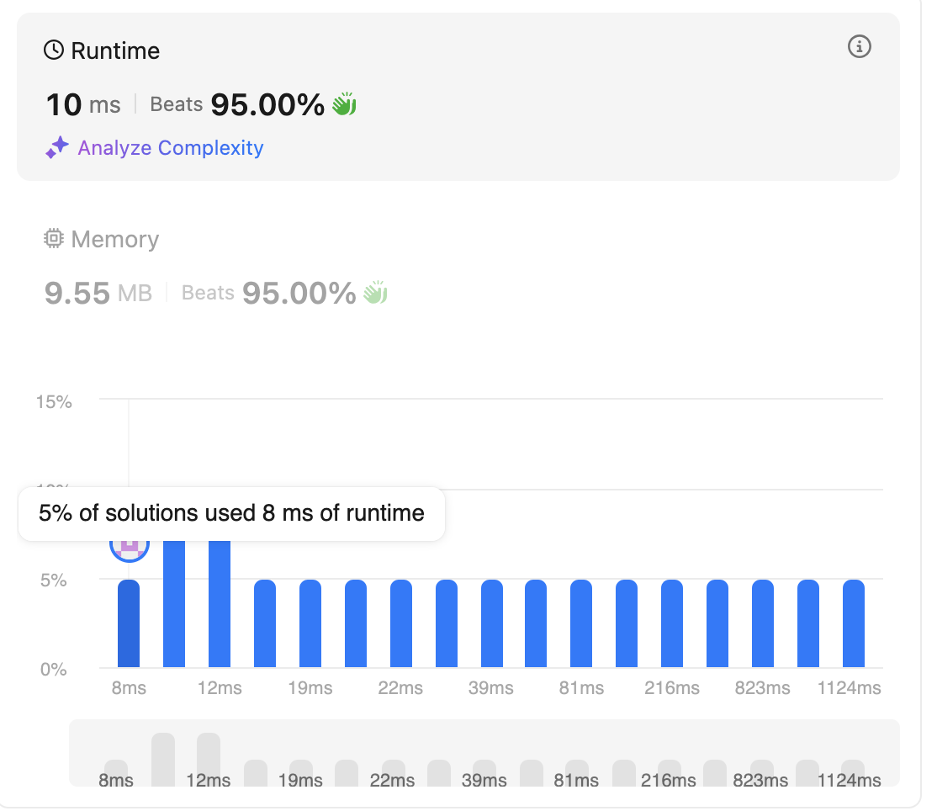Click the sparkle icon beside Analyze Complexity
This screenshot has width=937, height=811.
[x=56, y=149]
